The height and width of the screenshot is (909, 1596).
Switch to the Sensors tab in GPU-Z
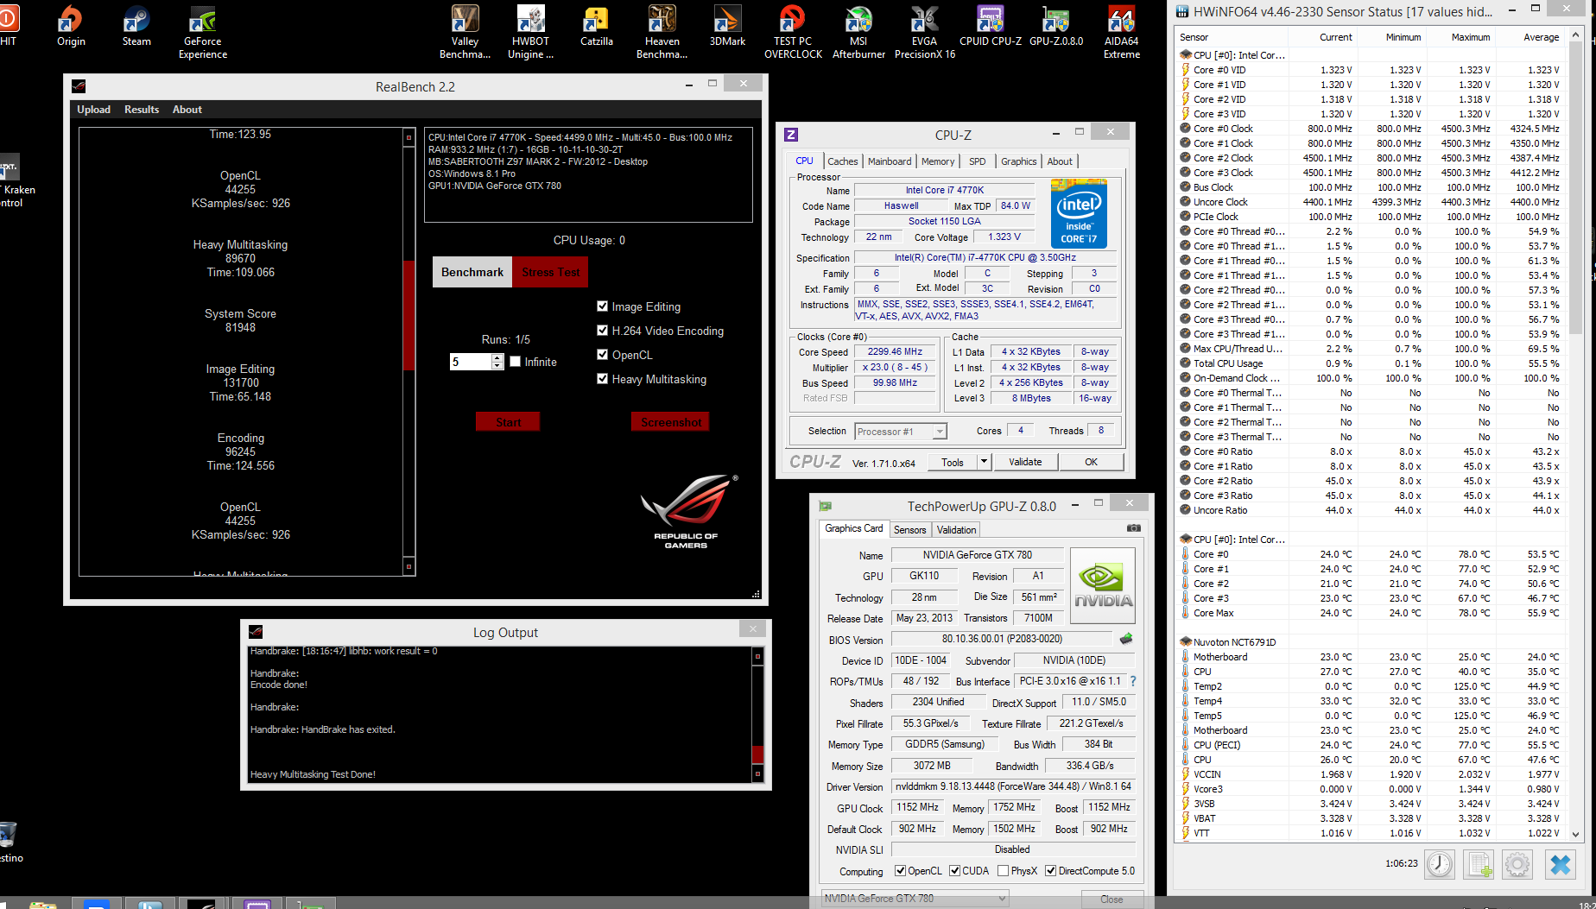click(909, 530)
